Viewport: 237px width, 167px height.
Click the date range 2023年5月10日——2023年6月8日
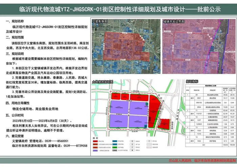coord(35,121)
